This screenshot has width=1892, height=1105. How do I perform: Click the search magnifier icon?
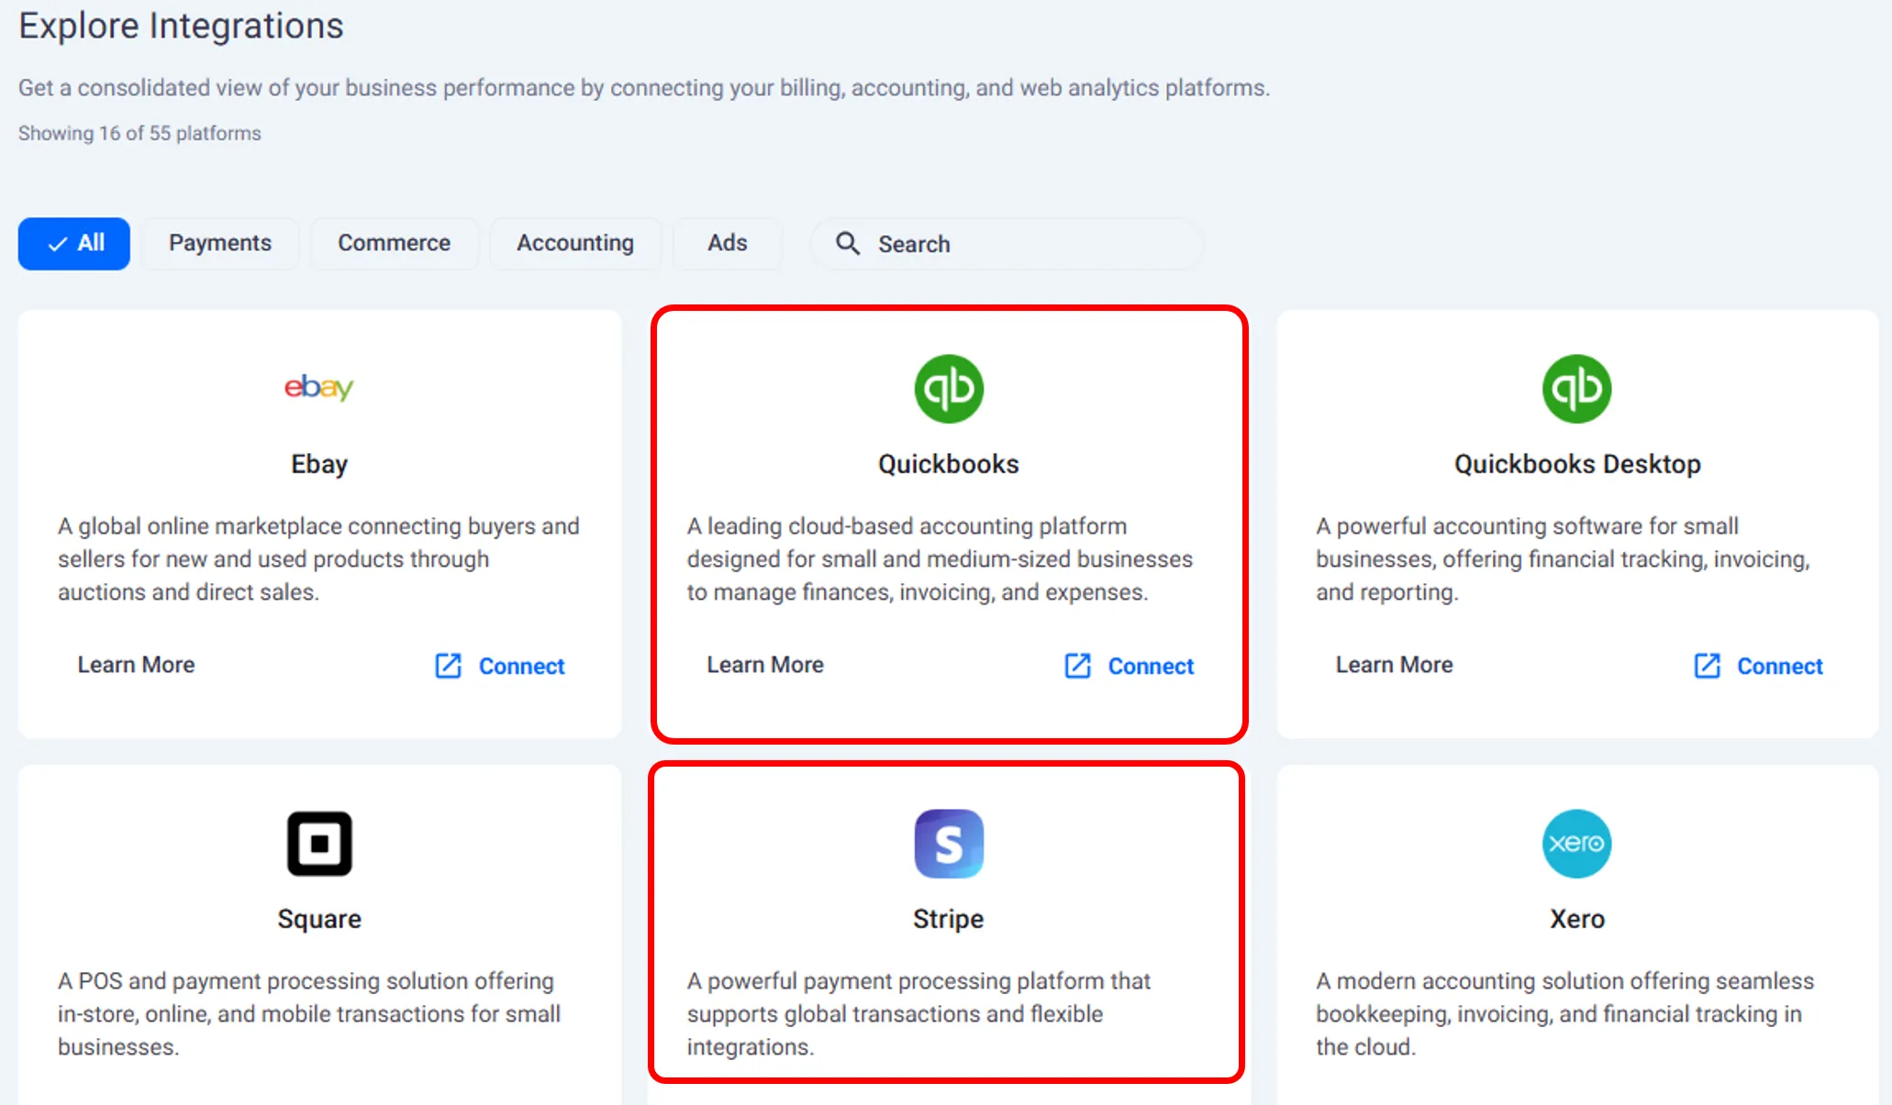pos(847,243)
